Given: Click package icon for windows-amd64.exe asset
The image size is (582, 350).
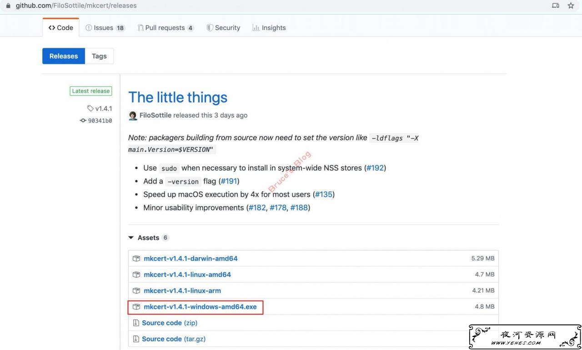Looking at the screenshot, I should tap(136, 307).
